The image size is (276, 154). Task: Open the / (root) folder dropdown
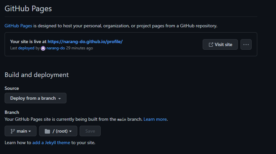(x=58, y=131)
